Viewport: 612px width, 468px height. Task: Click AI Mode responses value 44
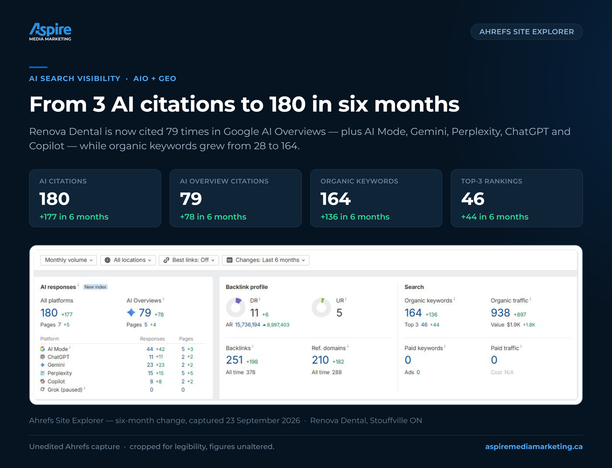[x=150, y=349]
